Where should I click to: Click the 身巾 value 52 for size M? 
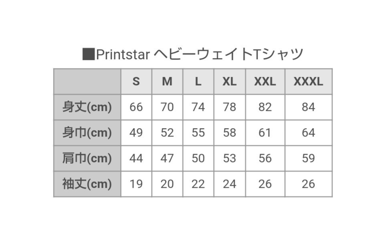click(167, 133)
